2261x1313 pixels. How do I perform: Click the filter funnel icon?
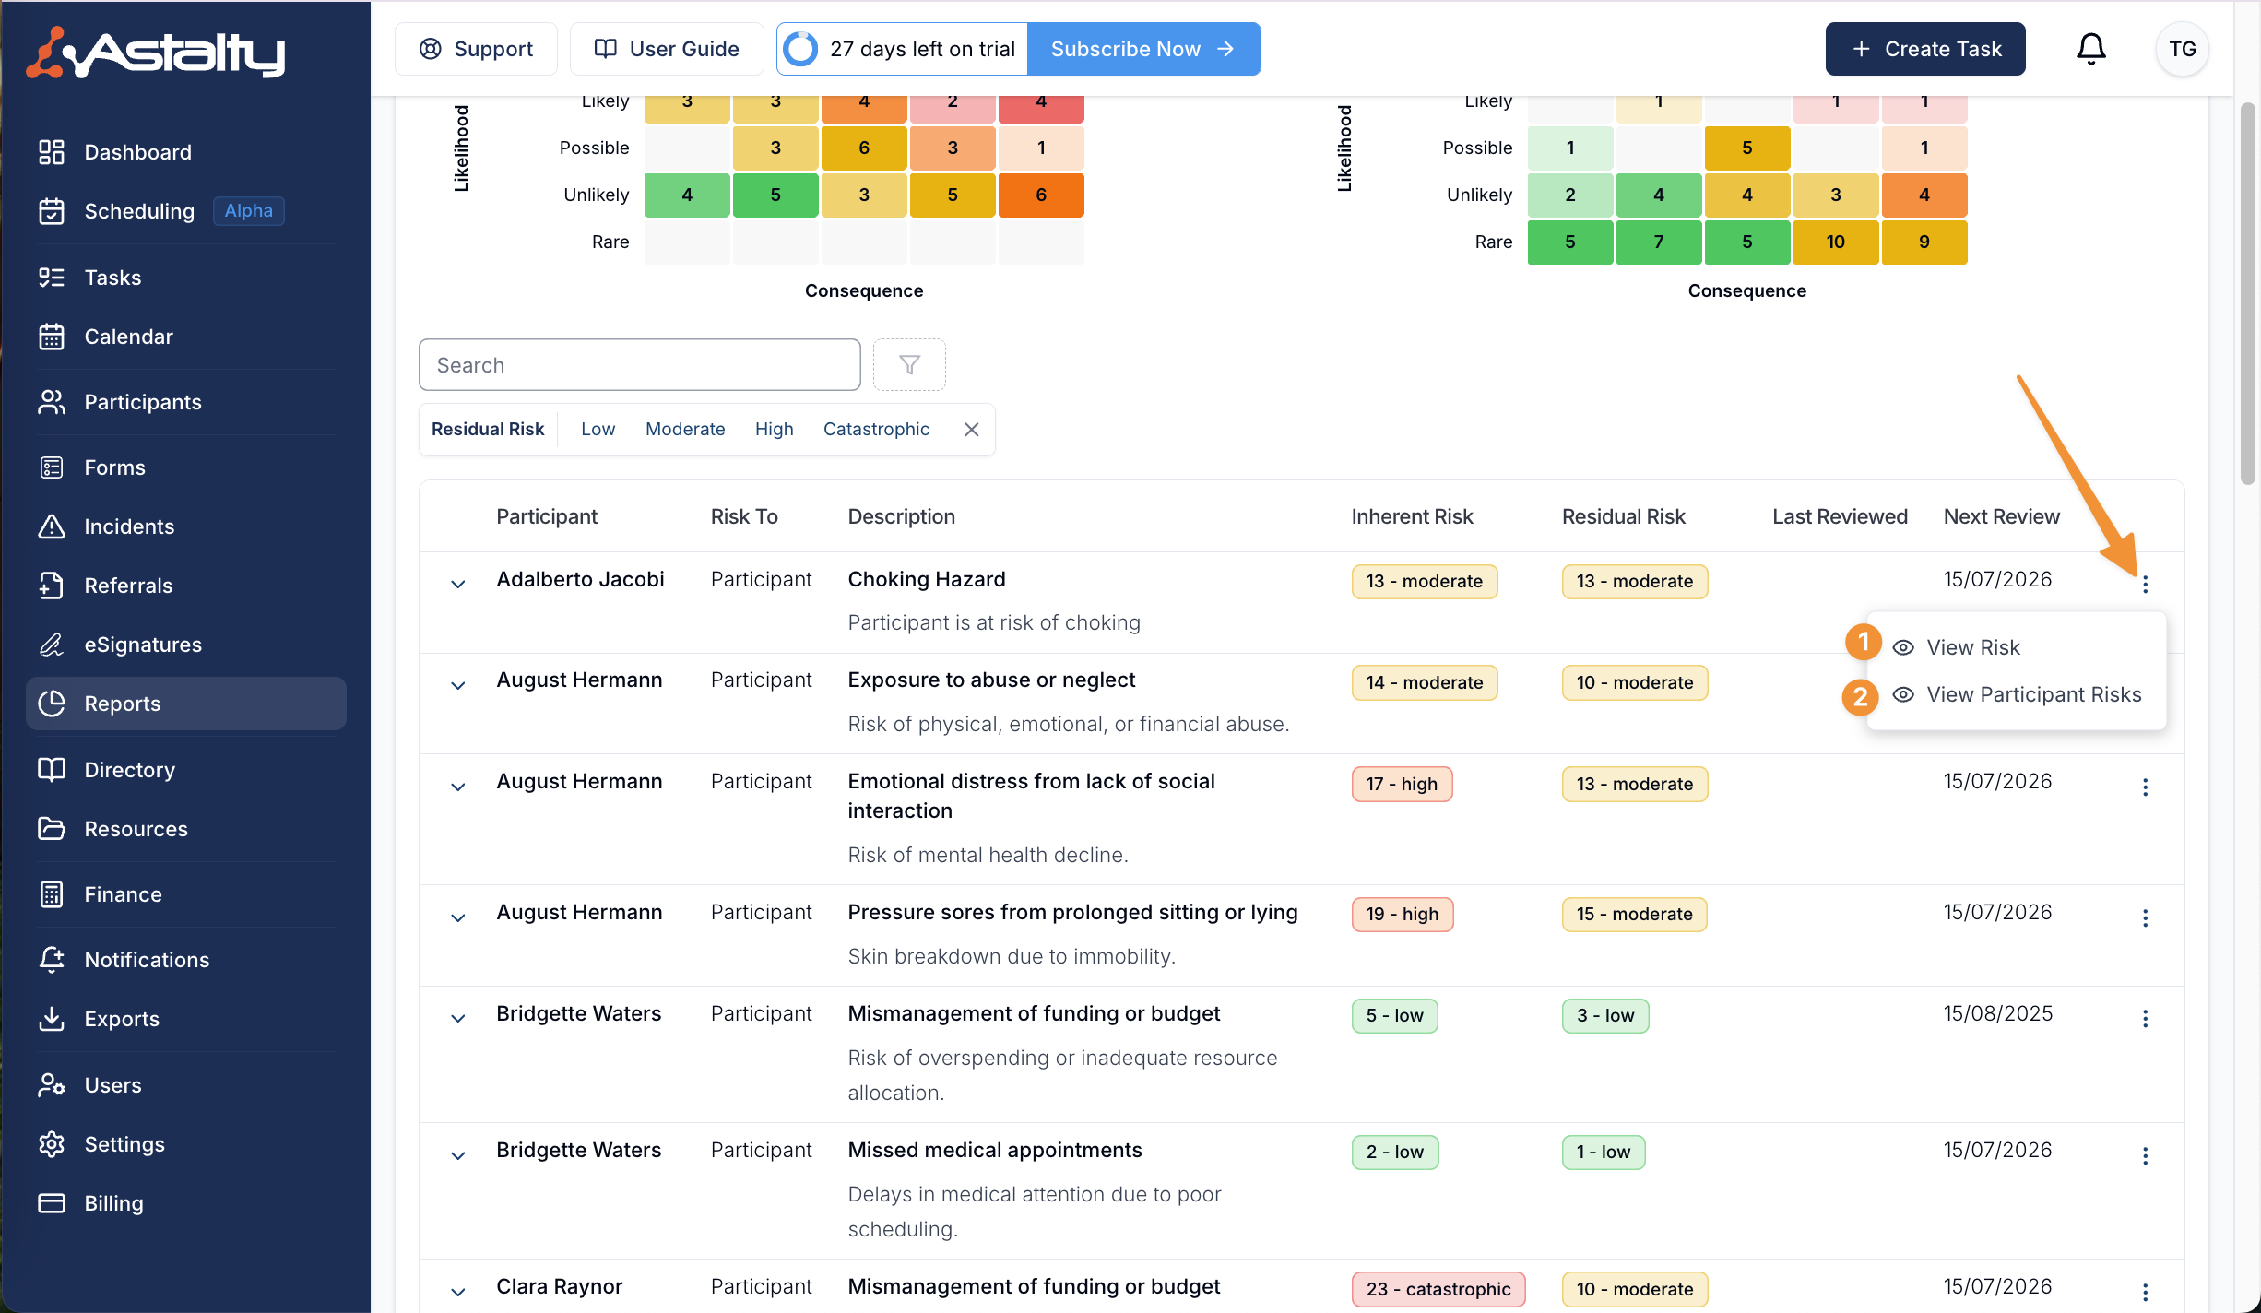(x=909, y=365)
